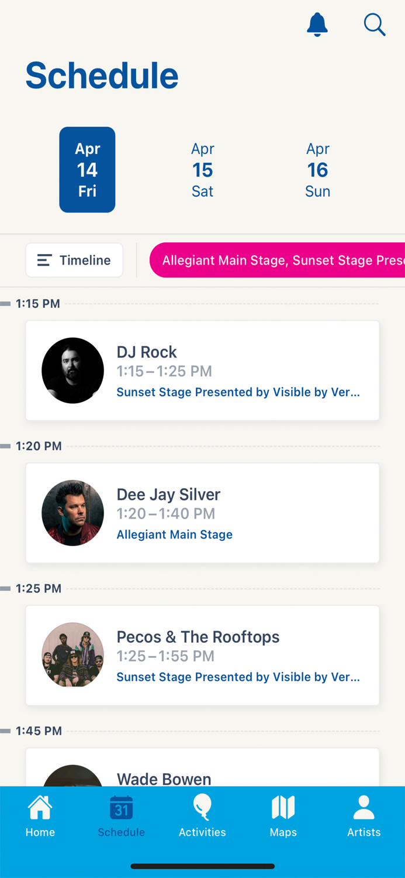Select the Apr 16 Sun date
The height and width of the screenshot is (878, 405).
tap(317, 170)
